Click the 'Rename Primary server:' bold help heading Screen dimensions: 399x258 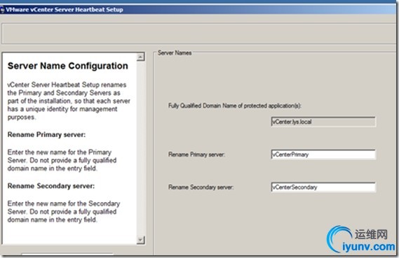[46, 134]
